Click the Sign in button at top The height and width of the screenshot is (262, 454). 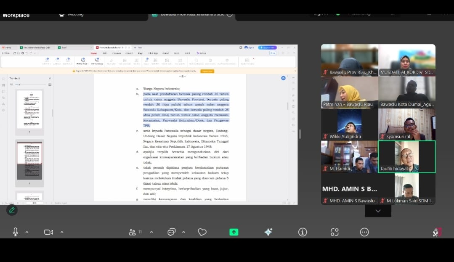[321, 13]
